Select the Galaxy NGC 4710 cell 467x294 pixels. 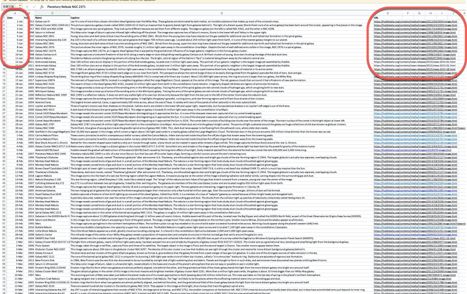(52, 73)
